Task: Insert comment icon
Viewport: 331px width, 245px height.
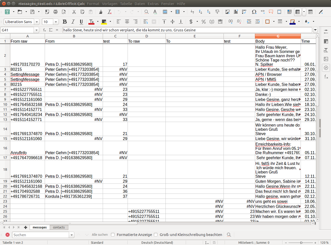Action: click(271, 12)
